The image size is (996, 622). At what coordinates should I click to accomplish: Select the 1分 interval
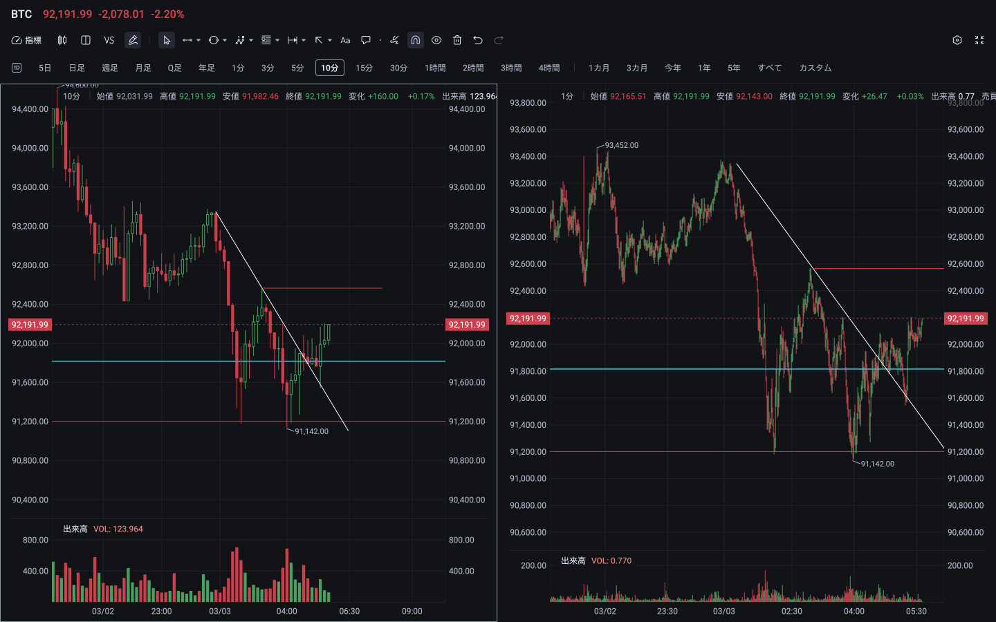(x=238, y=68)
